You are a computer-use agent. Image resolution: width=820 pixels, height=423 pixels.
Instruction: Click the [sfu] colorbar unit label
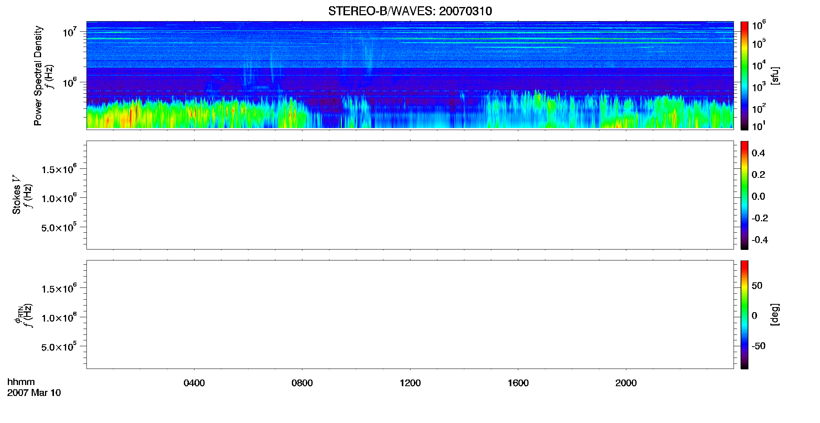[775, 76]
